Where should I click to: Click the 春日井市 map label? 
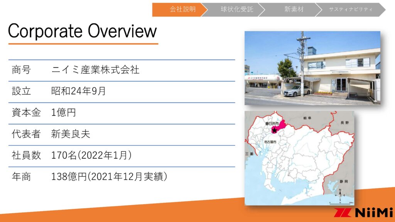pos(272,124)
